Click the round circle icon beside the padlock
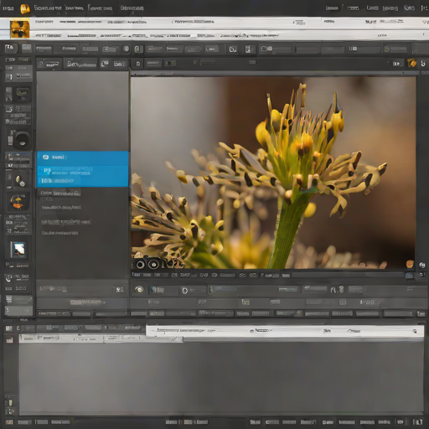This screenshot has height=429, width=429. coord(126,49)
